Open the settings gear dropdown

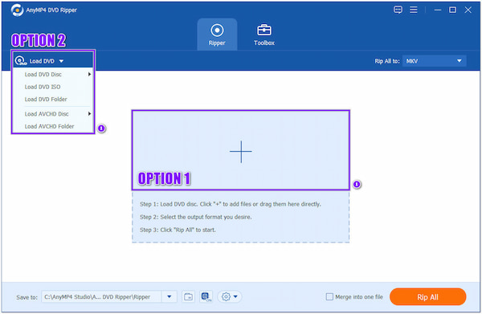pos(230,297)
